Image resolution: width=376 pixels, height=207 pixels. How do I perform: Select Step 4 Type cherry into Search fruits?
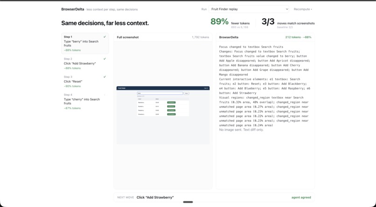coord(85,101)
